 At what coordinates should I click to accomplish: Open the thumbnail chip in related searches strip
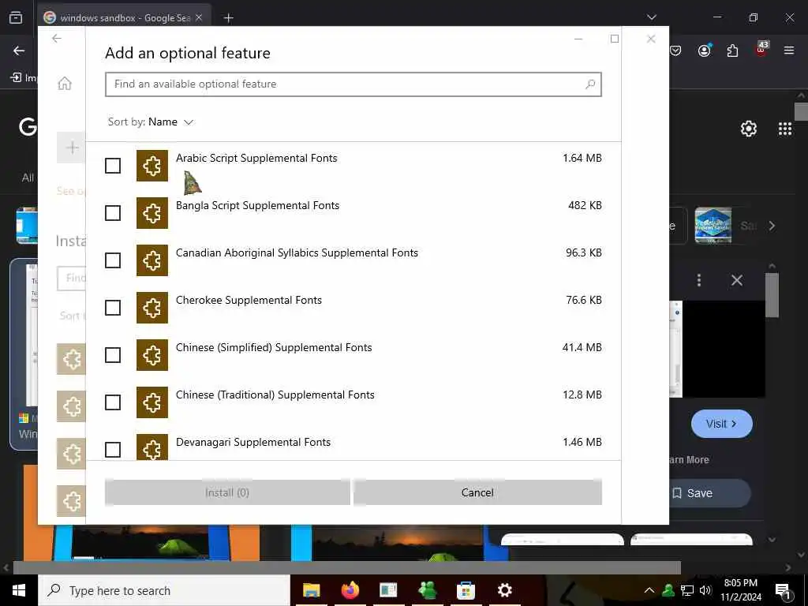tap(713, 226)
